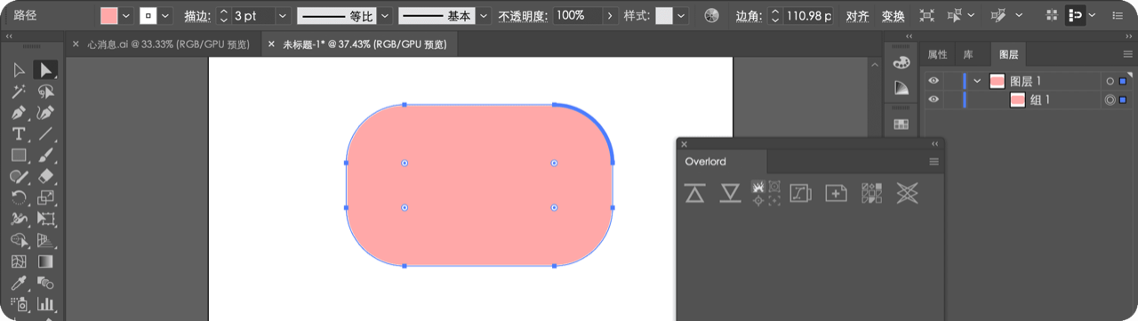Click target circle for 图层 1
The height and width of the screenshot is (321, 1138).
1110,81
